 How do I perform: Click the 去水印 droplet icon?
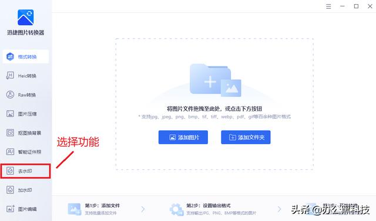[x=10, y=171]
